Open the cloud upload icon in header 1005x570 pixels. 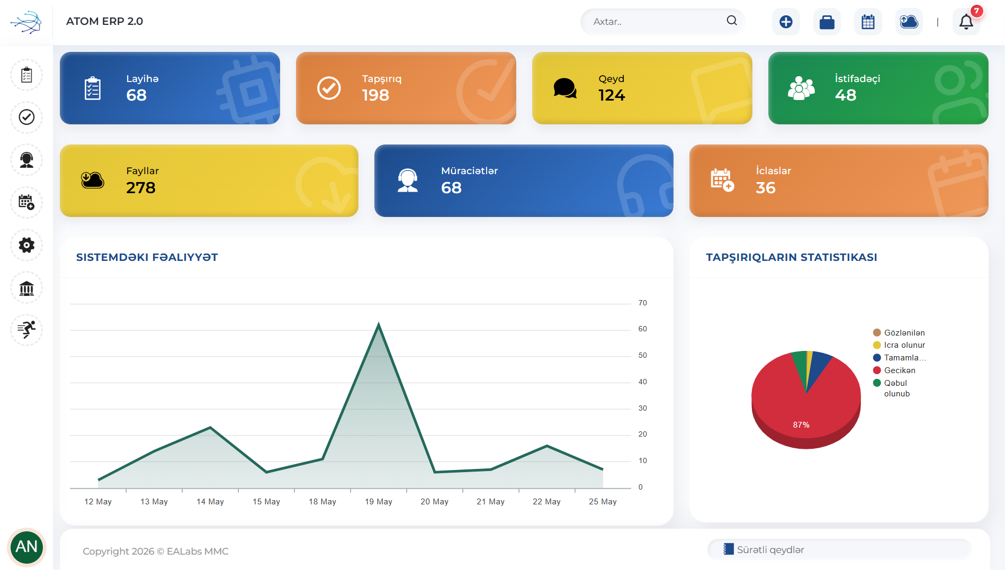909,22
